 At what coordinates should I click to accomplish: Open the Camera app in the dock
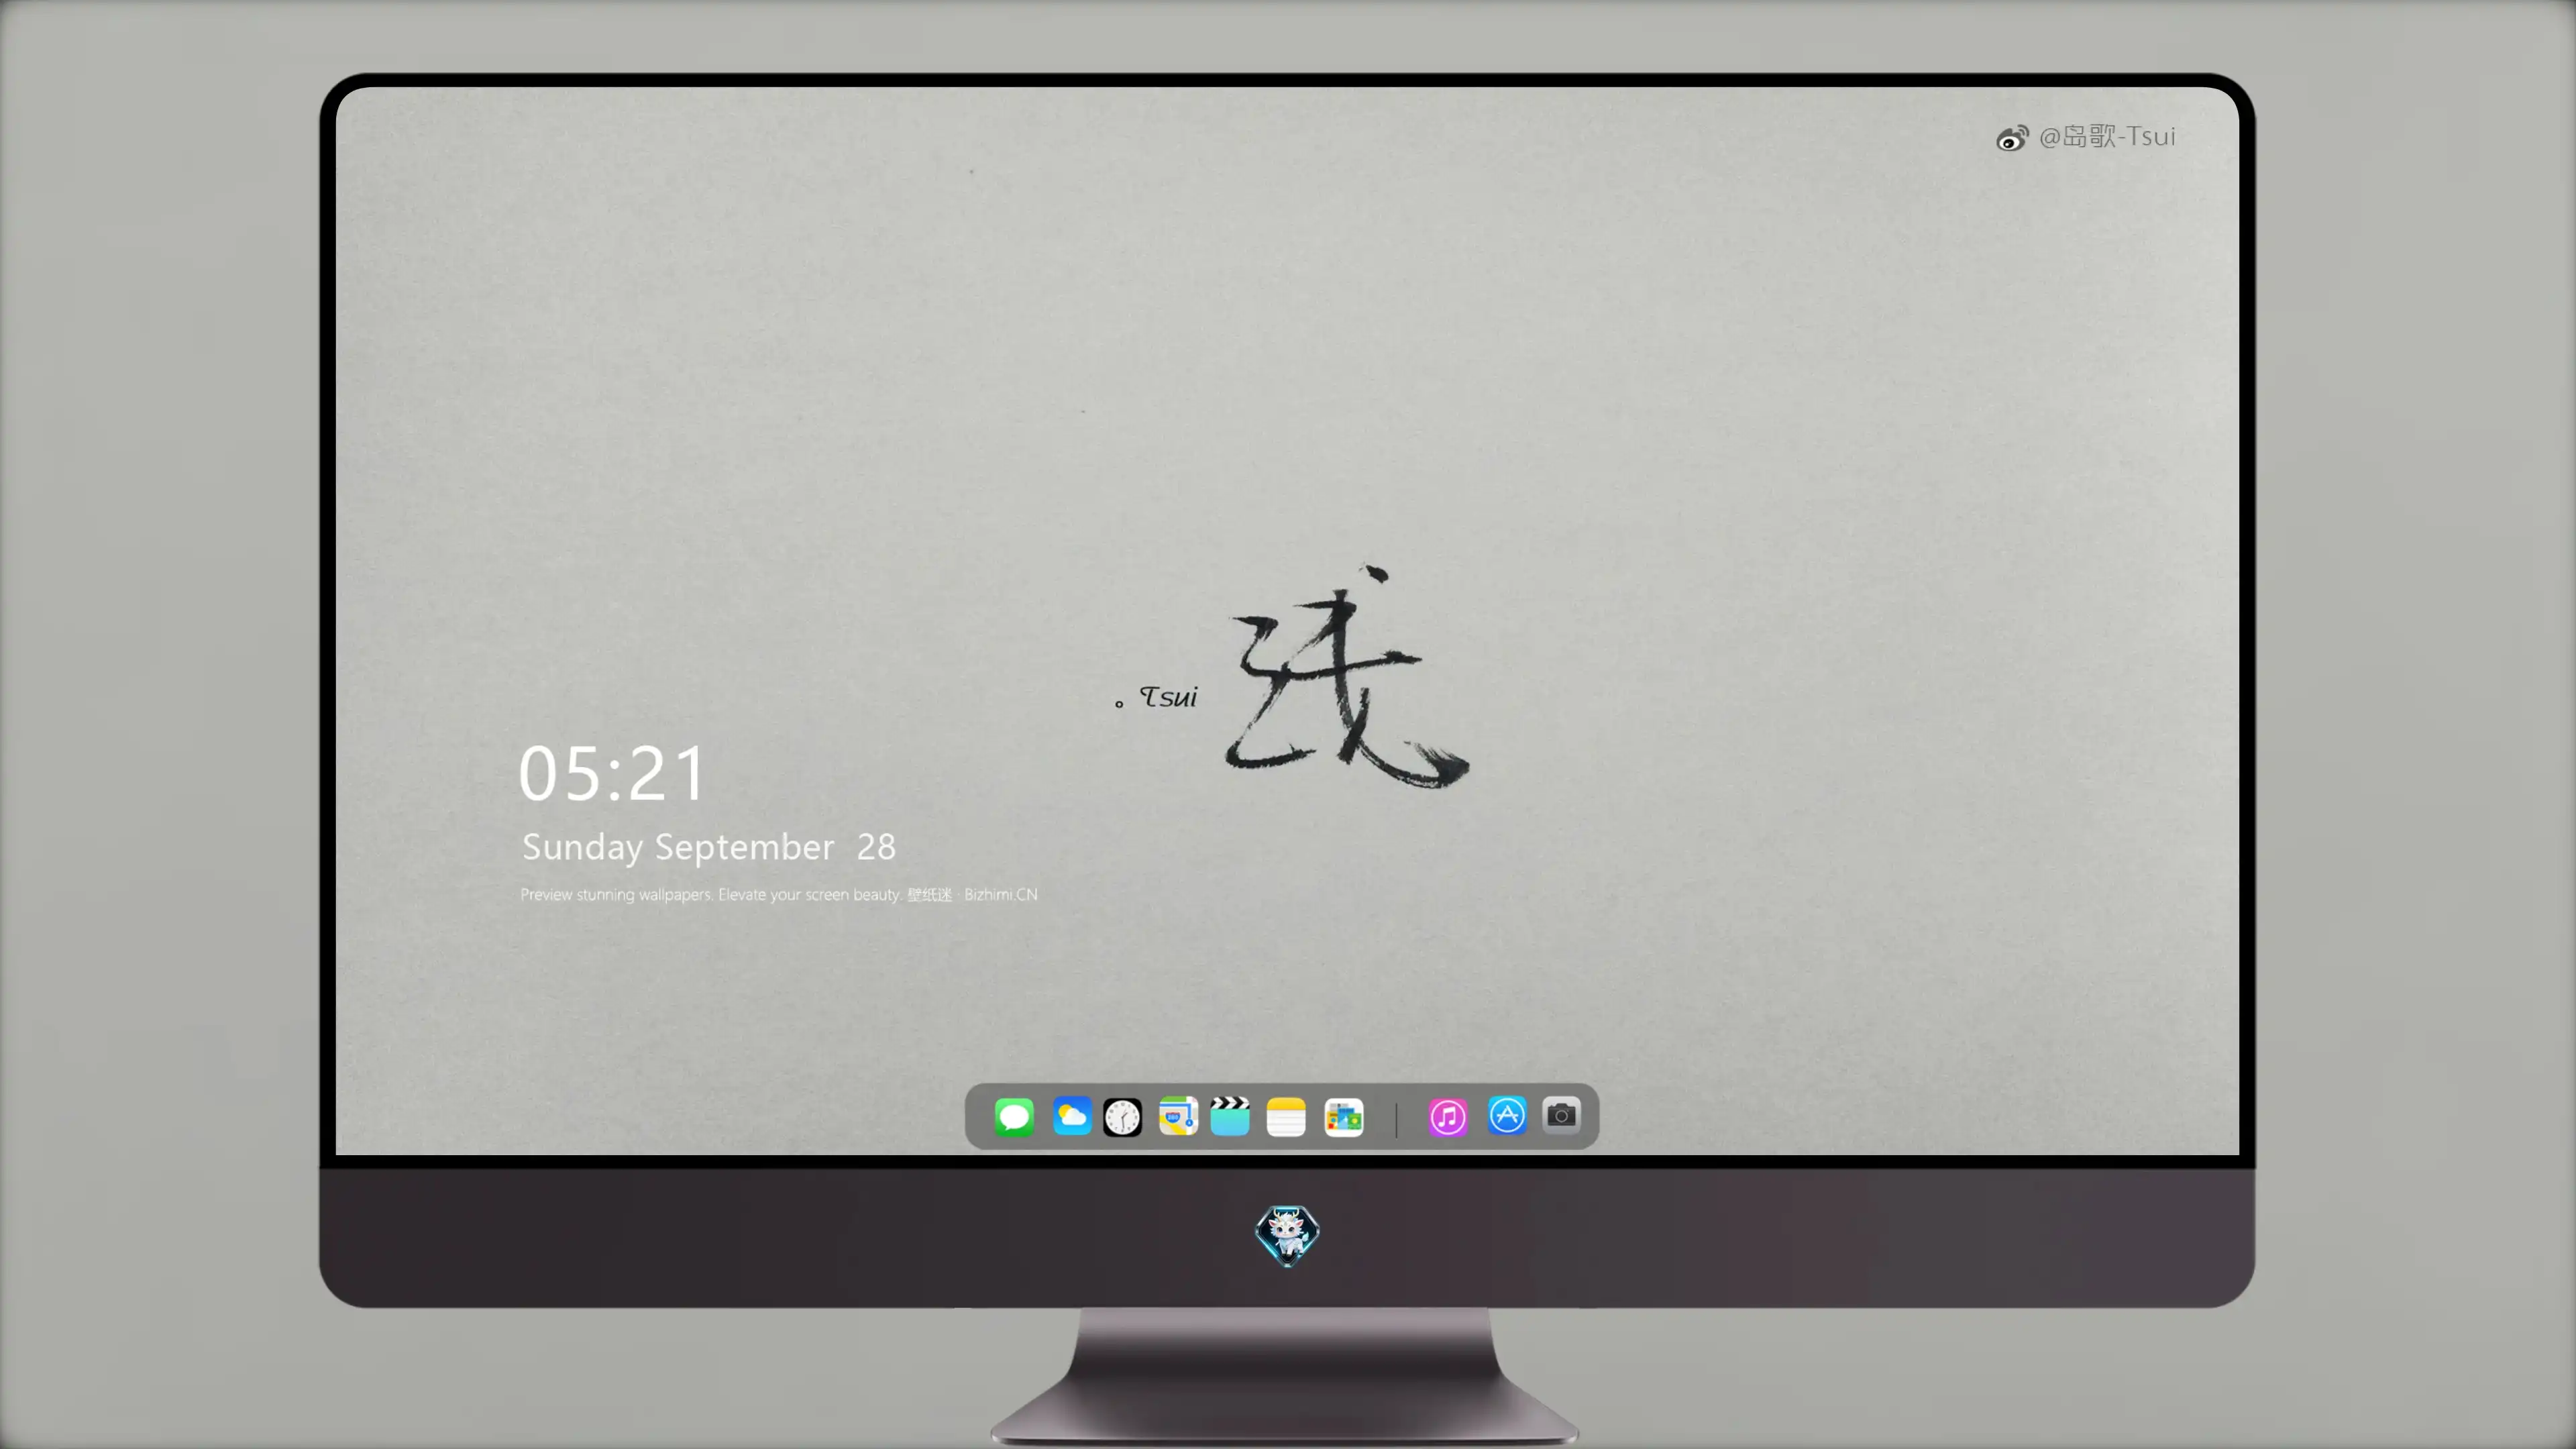pyautogui.click(x=1561, y=1115)
